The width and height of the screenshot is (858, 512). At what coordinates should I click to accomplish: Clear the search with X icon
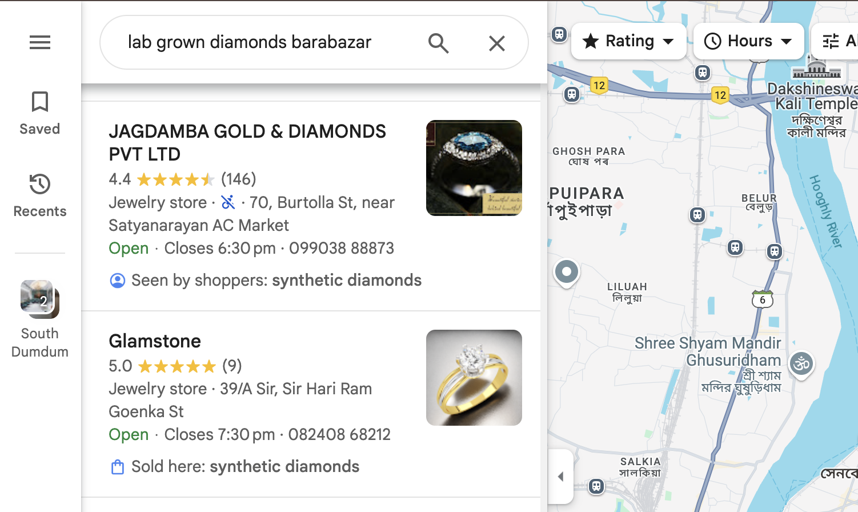496,43
